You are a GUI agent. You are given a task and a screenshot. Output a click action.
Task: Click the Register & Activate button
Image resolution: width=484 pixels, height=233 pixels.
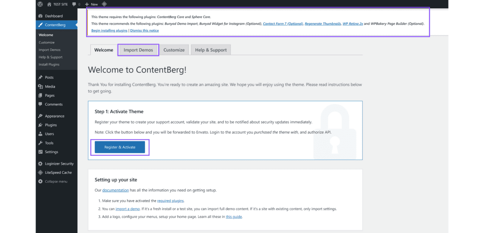click(x=119, y=147)
